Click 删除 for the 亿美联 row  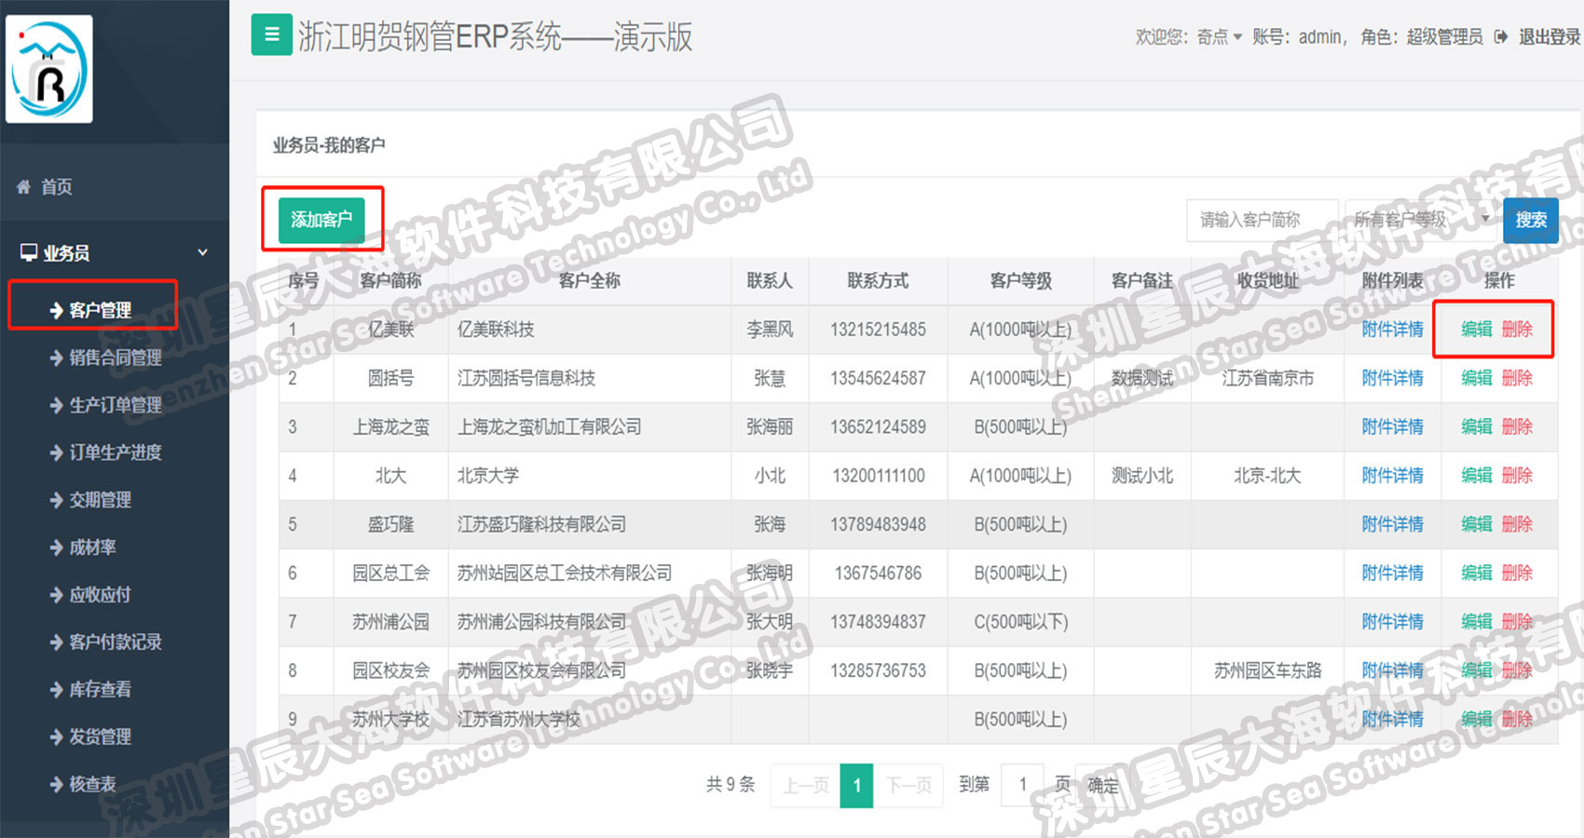1517,329
